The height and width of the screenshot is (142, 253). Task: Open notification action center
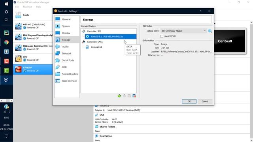click(x=6, y=136)
